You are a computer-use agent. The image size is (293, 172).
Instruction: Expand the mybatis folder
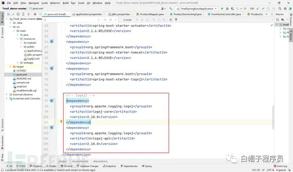tap(21, 43)
